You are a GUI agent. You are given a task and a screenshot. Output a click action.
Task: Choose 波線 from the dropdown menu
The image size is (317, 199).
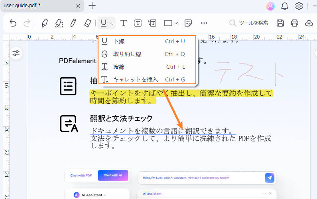coord(147,67)
